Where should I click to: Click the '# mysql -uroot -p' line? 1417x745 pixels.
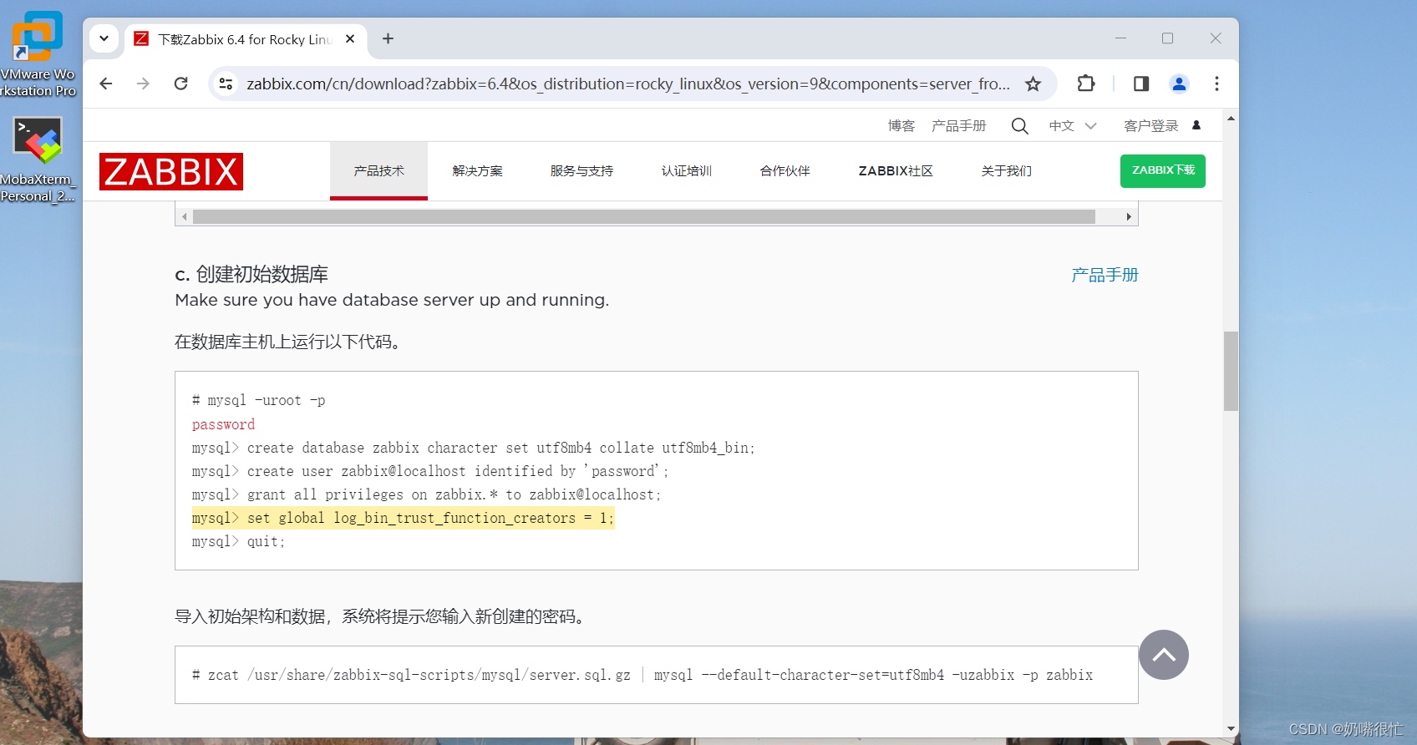coord(258,400)
